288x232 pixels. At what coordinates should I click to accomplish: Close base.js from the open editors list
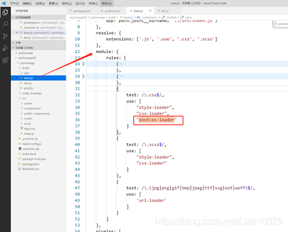(x=17, y=33)
